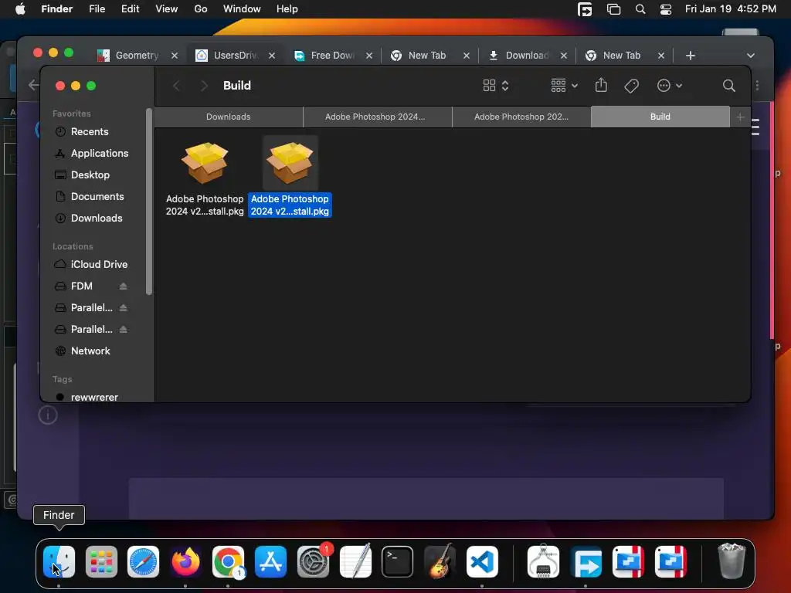Open the Edit menu
The image size is (791, 593).
click(x=130, y=9)
